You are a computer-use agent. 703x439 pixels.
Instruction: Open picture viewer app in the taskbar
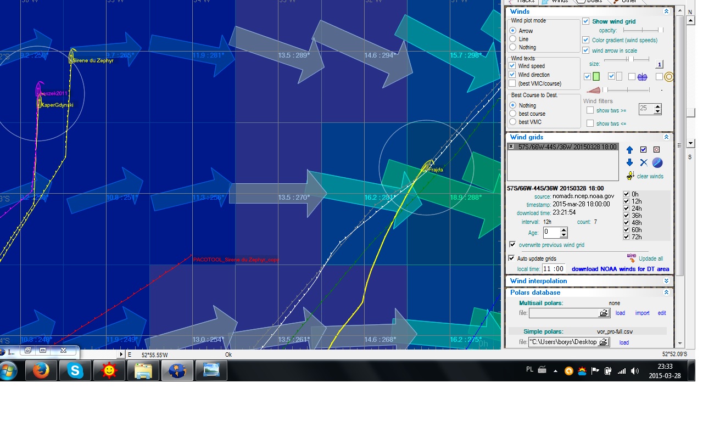pos(211,371)
